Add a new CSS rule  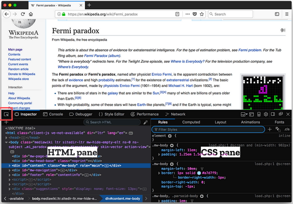click(x=270, y=129)
